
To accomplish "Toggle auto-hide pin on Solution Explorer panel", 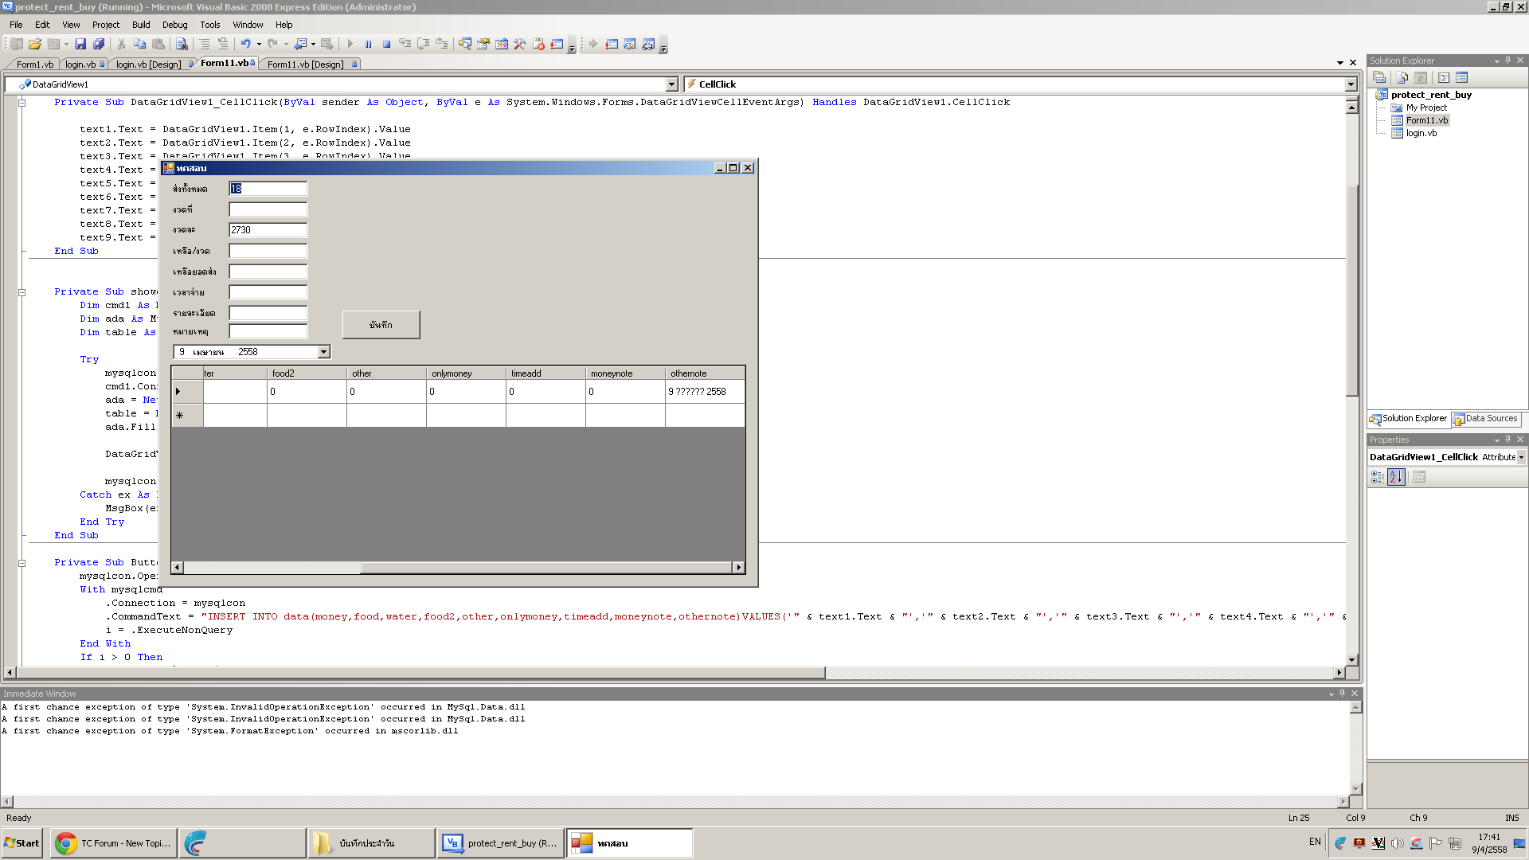I will point(1507,61).
